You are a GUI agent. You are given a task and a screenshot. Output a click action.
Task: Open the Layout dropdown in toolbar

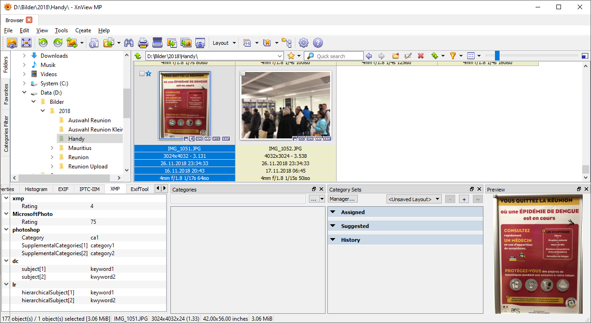coord(224,43)
